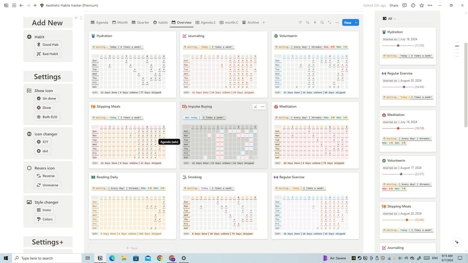Click Skipping Meals progress slider
The image size is (468, 263).
point(398,220)
